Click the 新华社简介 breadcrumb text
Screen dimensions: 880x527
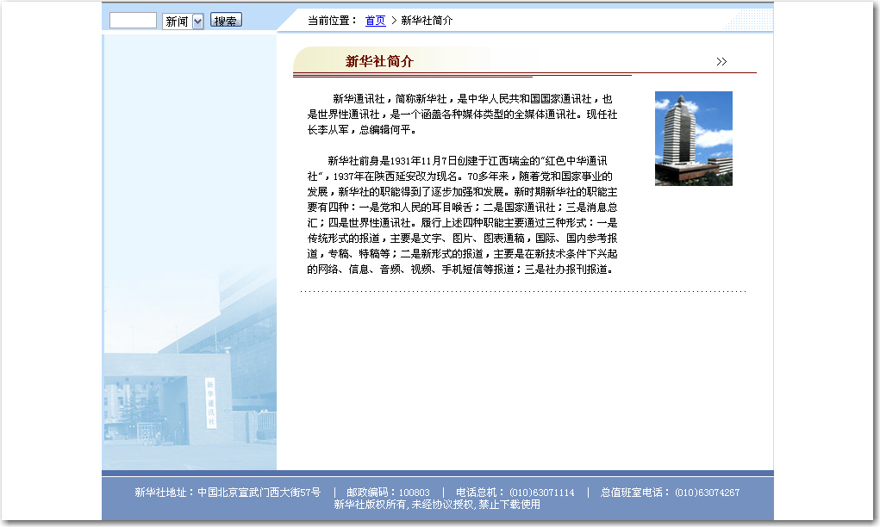pos(427,21)
